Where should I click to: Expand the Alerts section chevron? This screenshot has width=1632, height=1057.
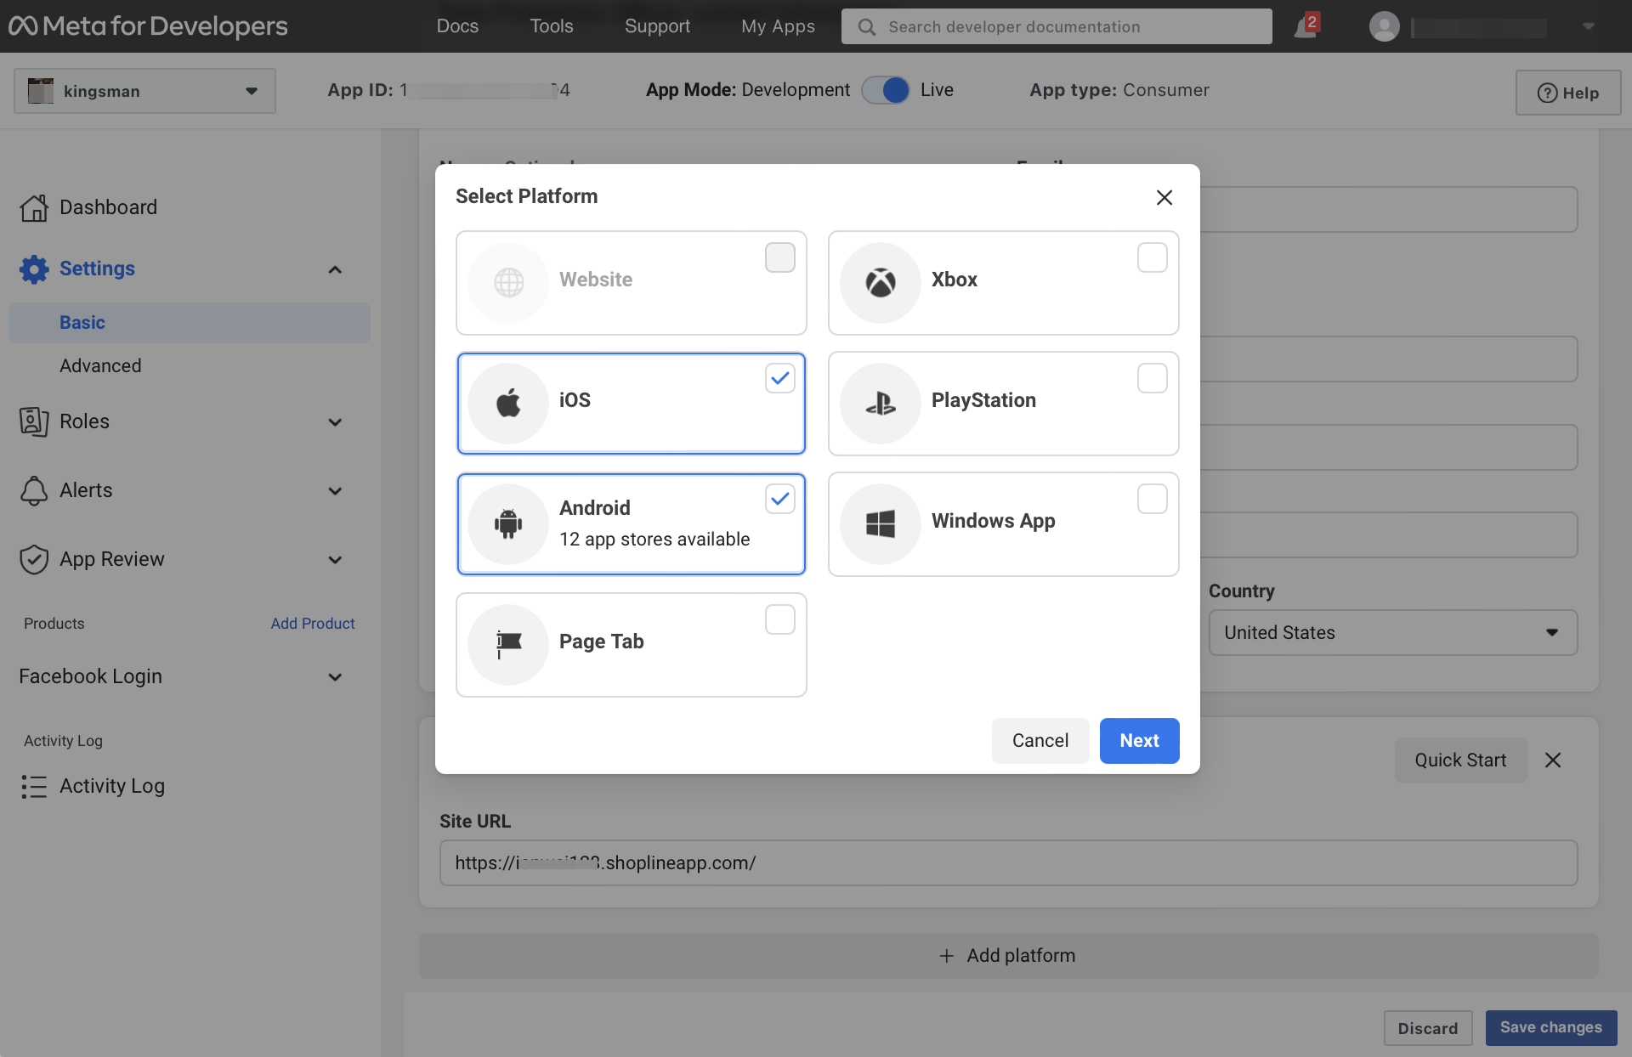pyautogui.click(x=335, y=491)
